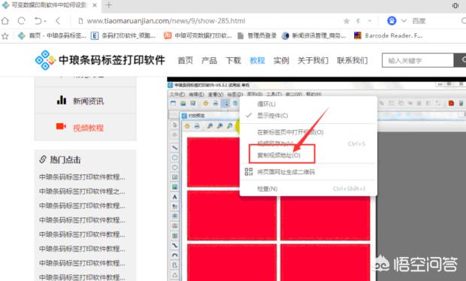Select 教程 navigation item
This screenshot has width=466, height=281.
257,61
